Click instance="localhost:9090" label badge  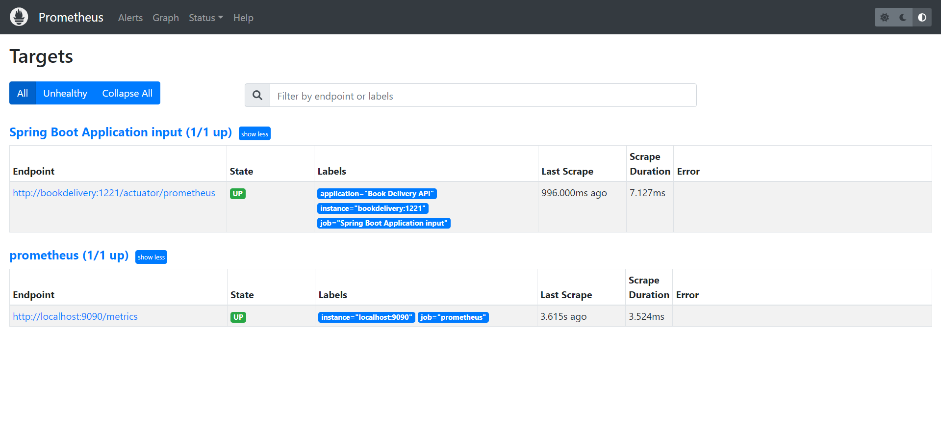367,317
